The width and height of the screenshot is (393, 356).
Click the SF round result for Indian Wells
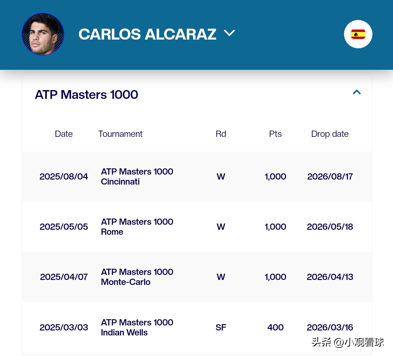(x=221, y=327)
